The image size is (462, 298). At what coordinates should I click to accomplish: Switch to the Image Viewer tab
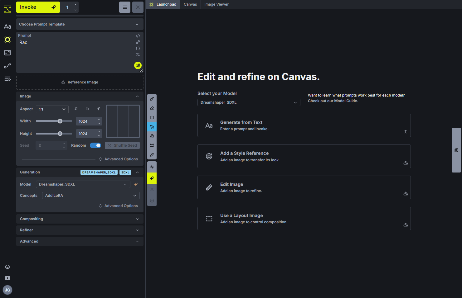pos(216,4)
